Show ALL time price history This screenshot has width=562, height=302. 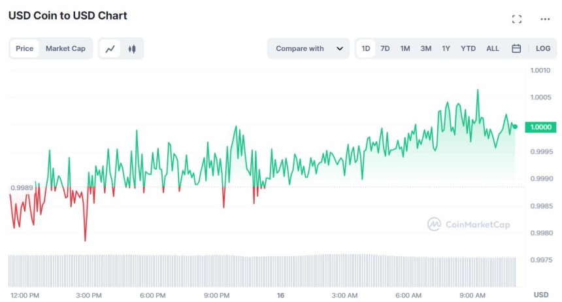[x=492, y=48]
